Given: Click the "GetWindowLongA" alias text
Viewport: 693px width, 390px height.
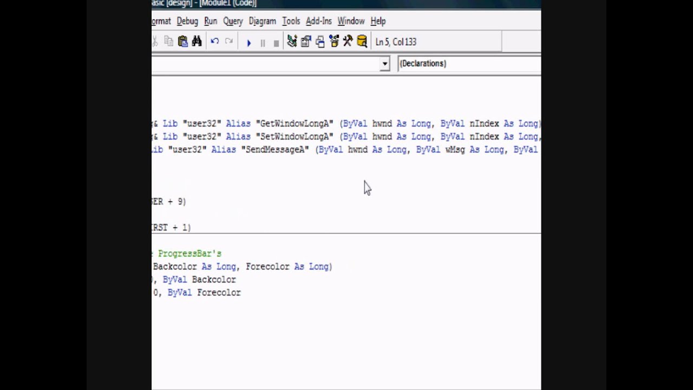Looking at the screenshot, I should pos(295,123).
